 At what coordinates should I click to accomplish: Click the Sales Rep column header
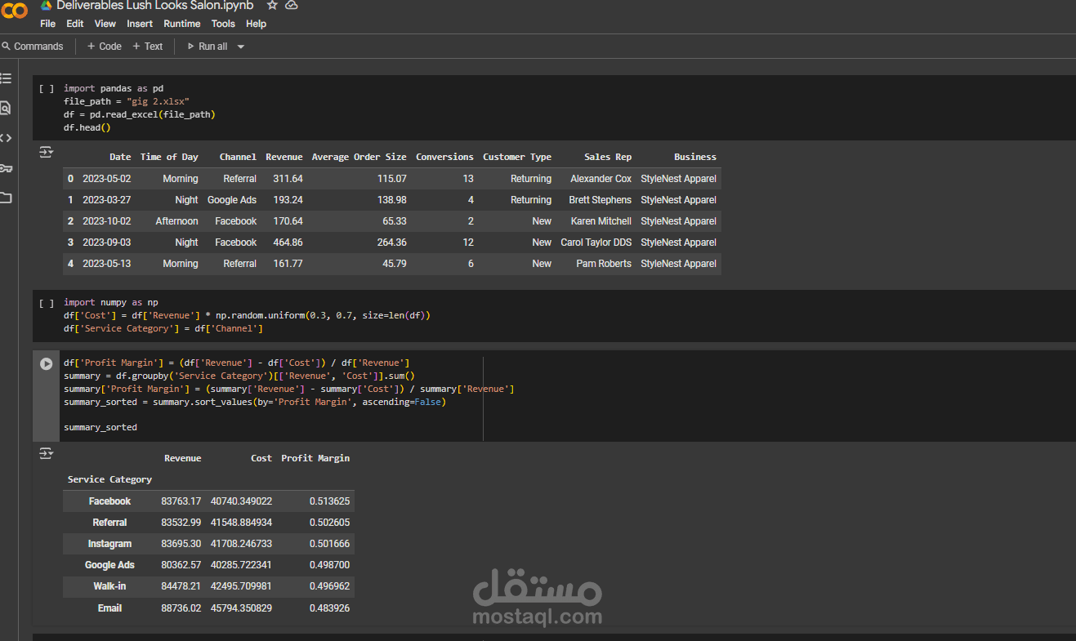pyautogui.click(x=608, y=157)
